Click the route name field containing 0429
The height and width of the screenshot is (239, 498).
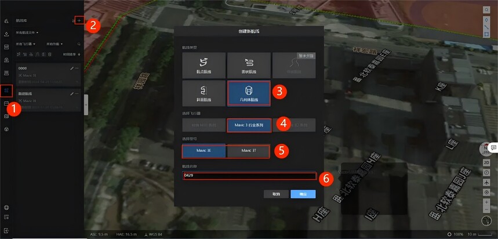tap(249, 176)
